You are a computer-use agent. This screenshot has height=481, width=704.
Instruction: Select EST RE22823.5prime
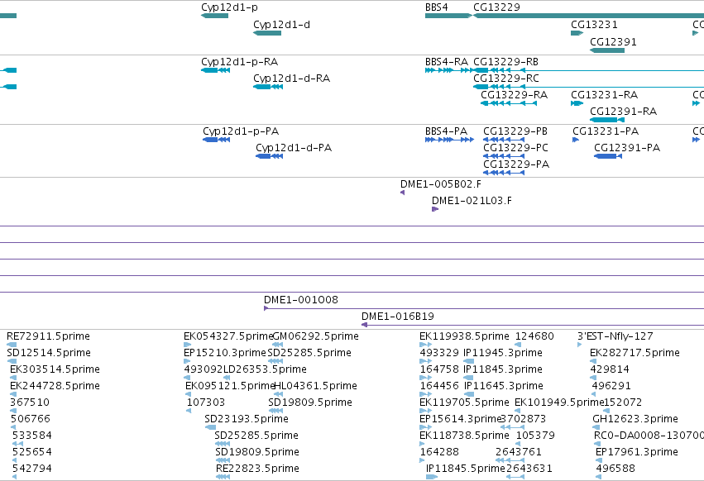coord(223,477)
